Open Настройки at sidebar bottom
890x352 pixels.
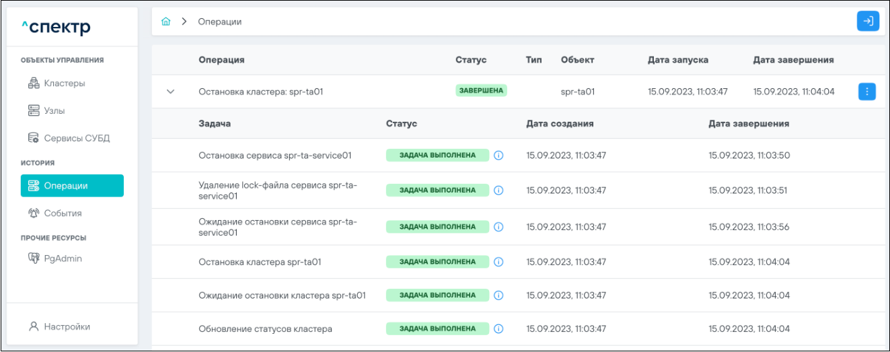67,326
